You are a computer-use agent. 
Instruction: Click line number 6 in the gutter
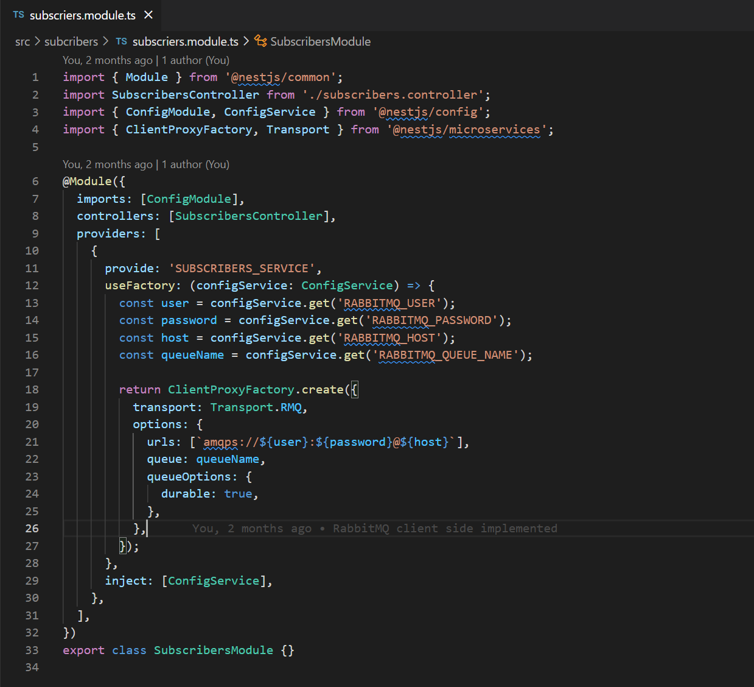tap(35, 181)
